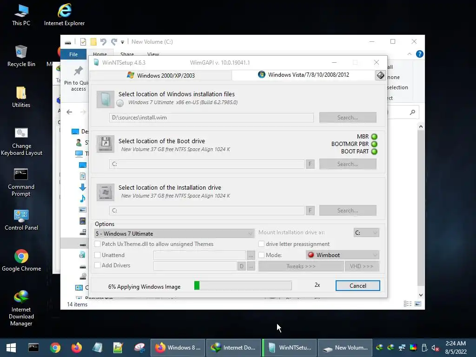Viewport: 476px width, 357px height.
Task: Open Internet Download Manager desktop icon
Action: (x=21, y=308)
